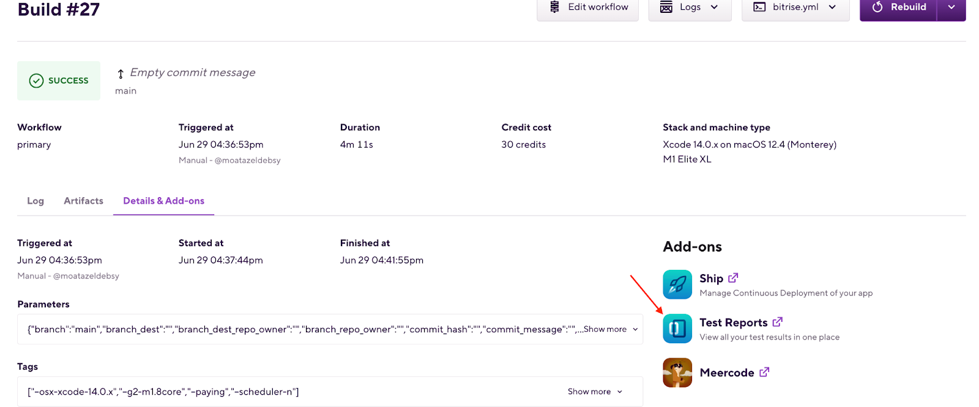This screenshot has height=407, width=979.
Task: Click the Logs icon
Action: [666, 7]
